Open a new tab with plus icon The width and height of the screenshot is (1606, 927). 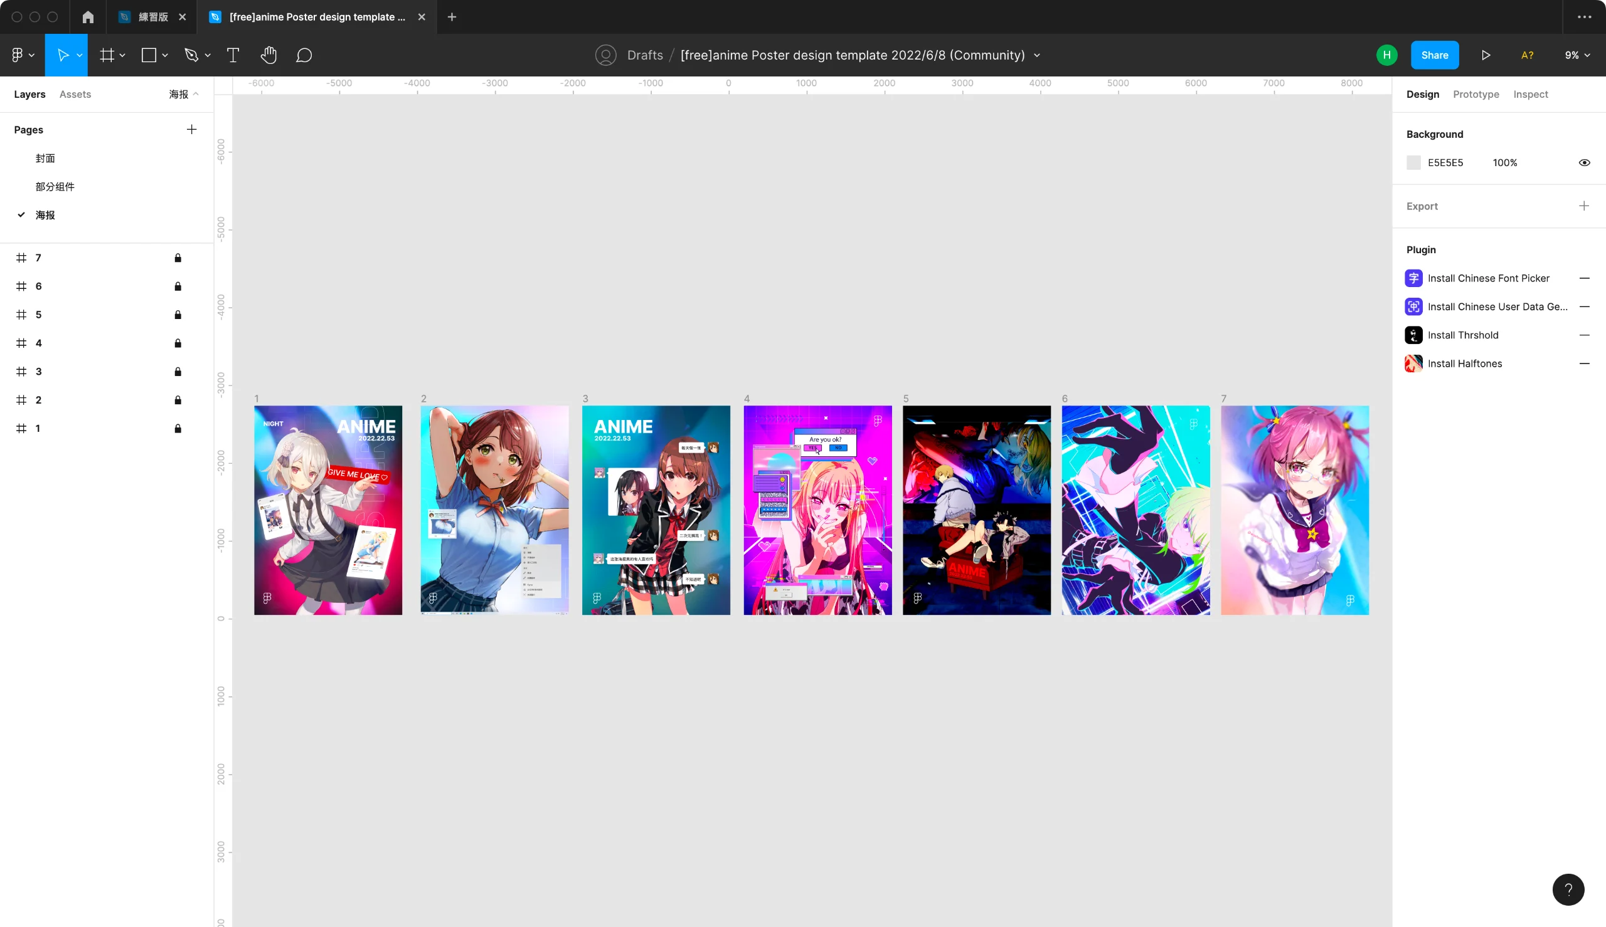pos(452,17)
